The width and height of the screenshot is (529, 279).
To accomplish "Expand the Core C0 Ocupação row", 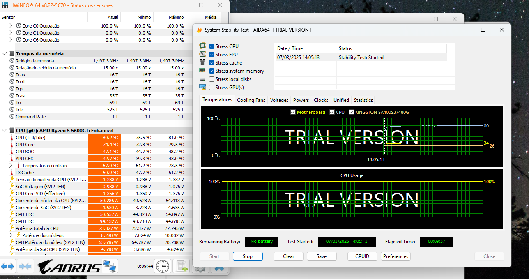I will (11, 26).
